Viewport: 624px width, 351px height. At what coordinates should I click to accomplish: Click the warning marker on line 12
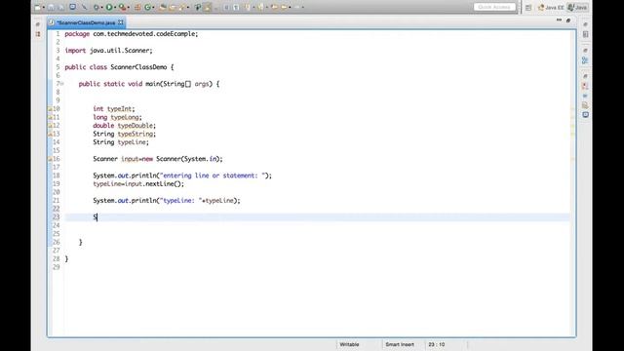coord(50,126)
